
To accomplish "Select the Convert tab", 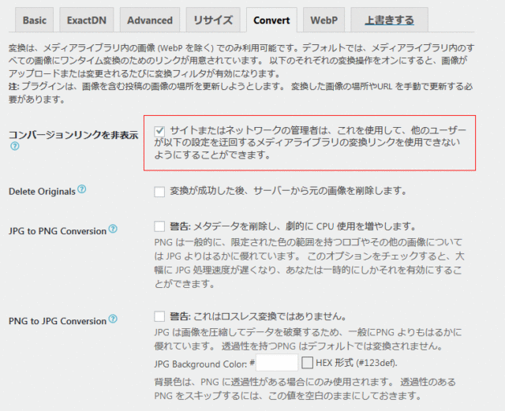I will click(272, 21).
